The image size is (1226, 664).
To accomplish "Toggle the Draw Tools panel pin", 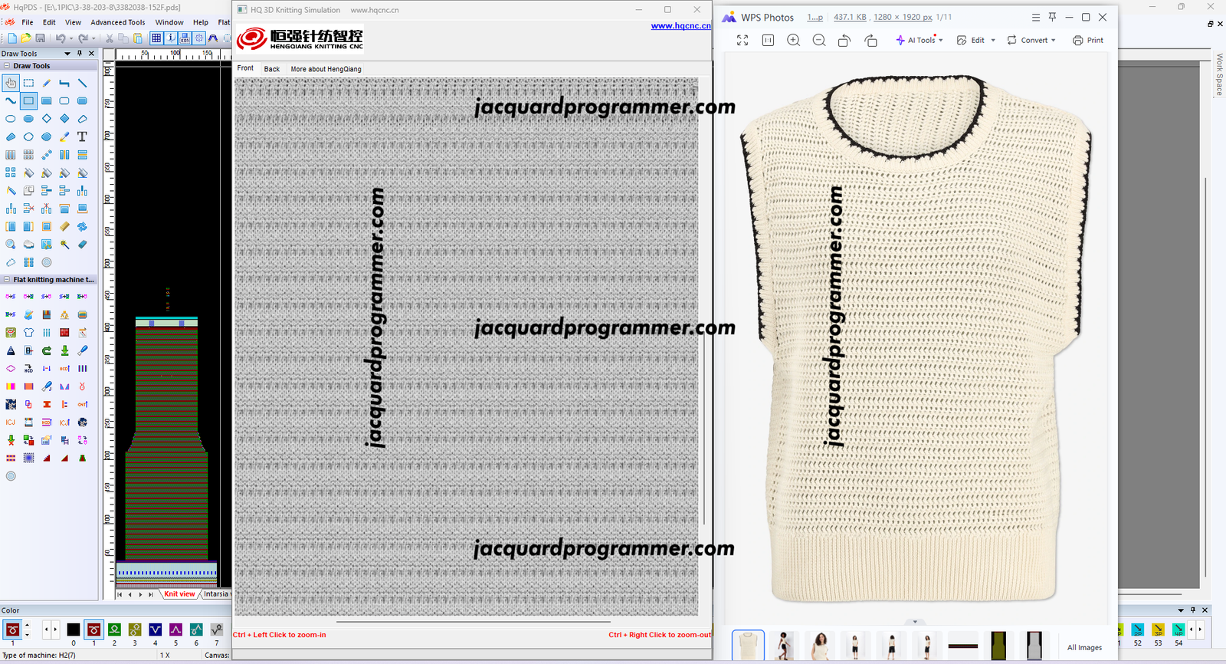I will pyautogui.click(x=80, y=54).
